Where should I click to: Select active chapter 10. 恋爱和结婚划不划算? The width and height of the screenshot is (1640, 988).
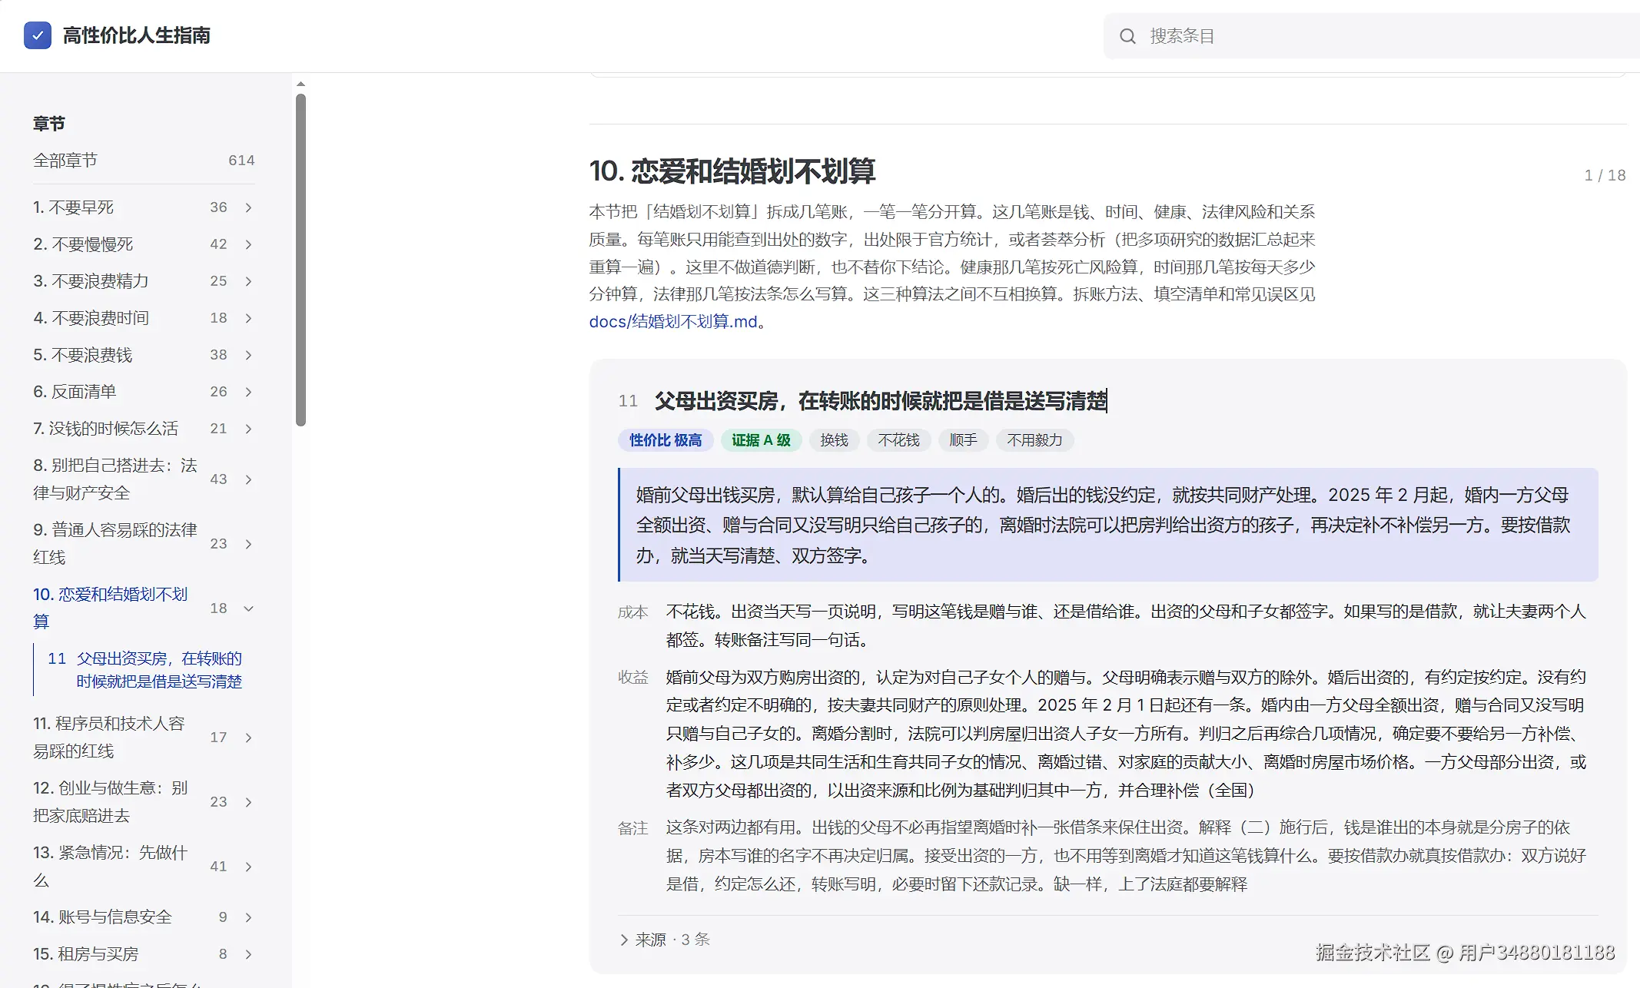[x=111, y=608]
